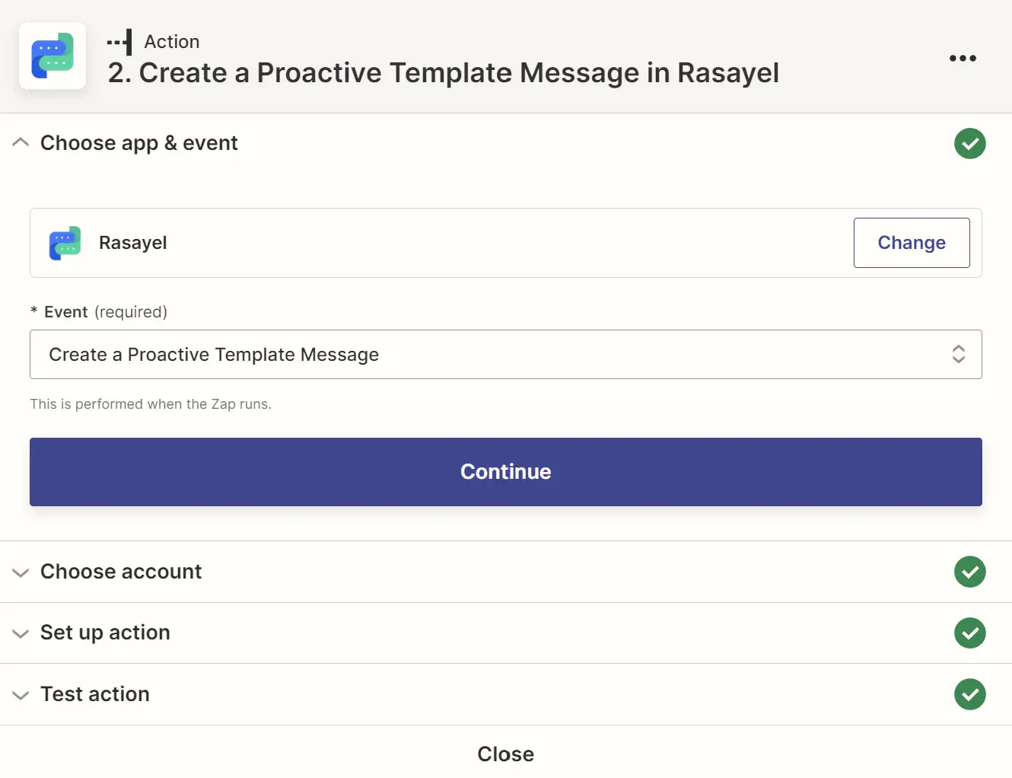The image size is (1012, 778).
Task: Click the green checkmark beside Test action
Action: point(970,694)
